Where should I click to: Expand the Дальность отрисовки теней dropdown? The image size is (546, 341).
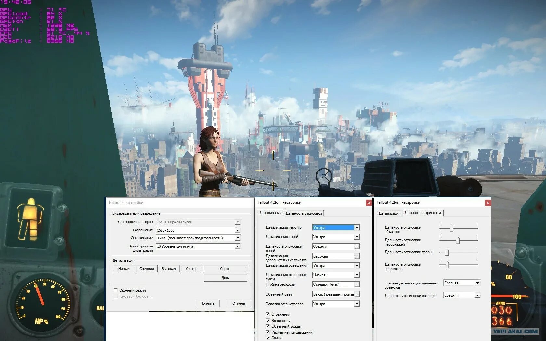point(336,246)
